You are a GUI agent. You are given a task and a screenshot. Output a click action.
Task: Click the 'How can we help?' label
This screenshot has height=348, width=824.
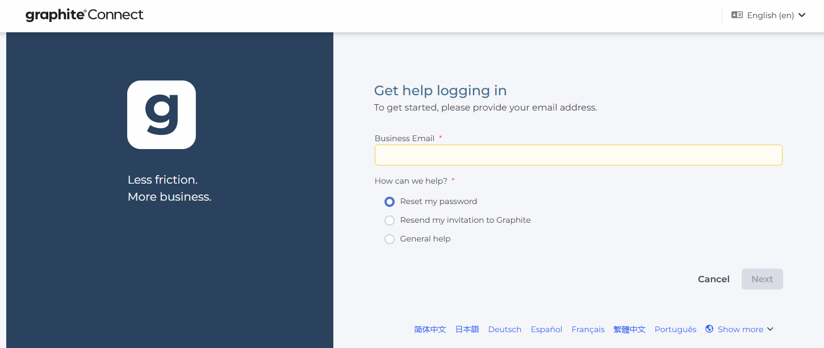pyautogui.click(x=411, y=181)
